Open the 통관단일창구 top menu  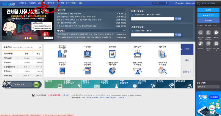(71, 3)
